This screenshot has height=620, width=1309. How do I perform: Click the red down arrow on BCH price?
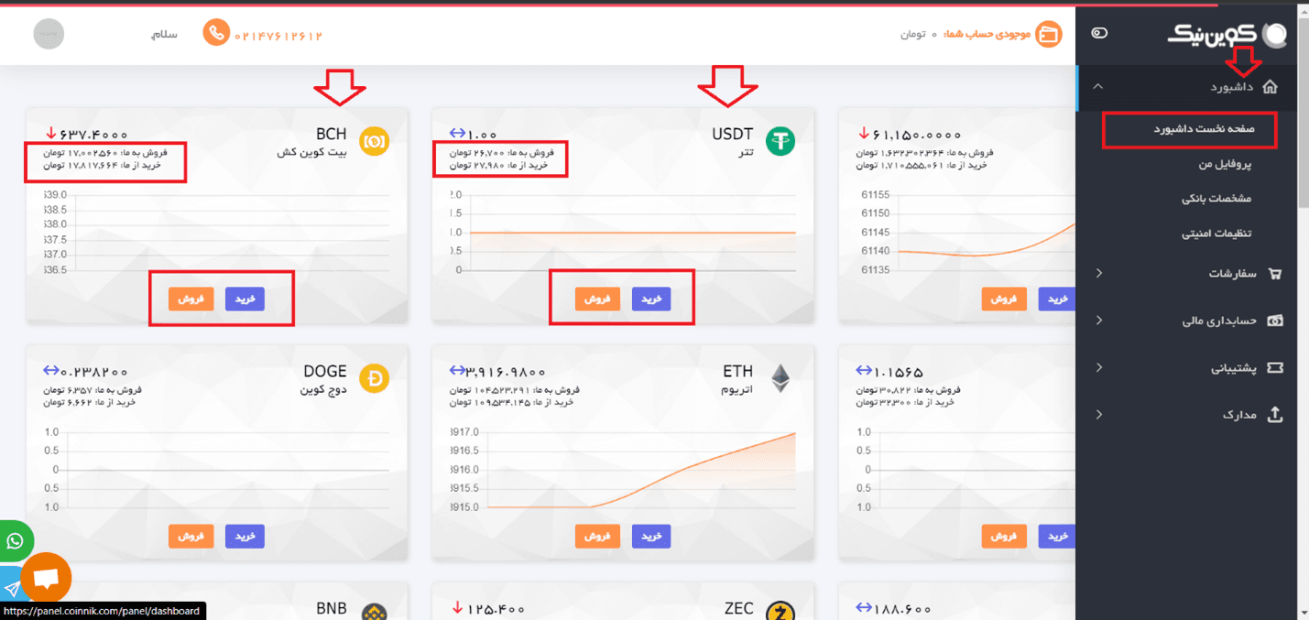click(49, 134)
